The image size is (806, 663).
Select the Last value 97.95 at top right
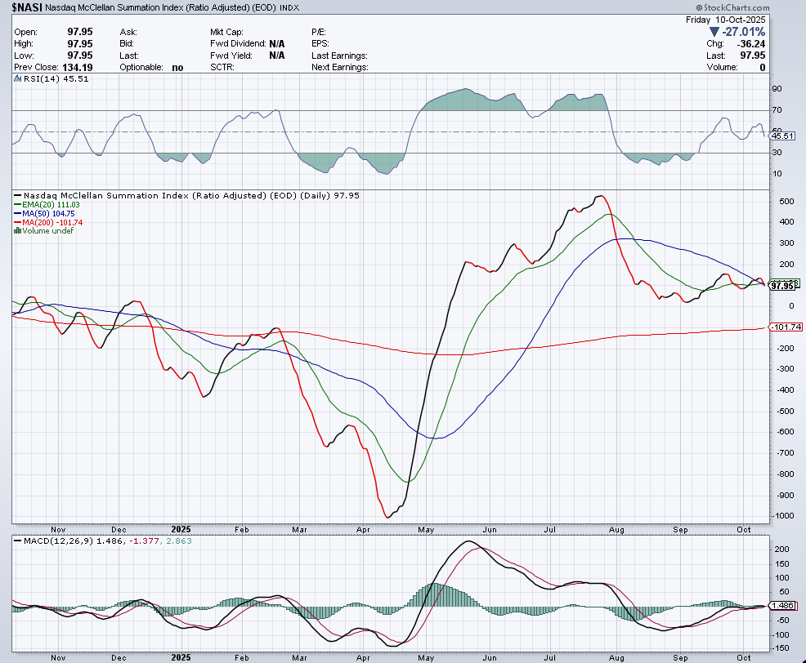point(753,56)
